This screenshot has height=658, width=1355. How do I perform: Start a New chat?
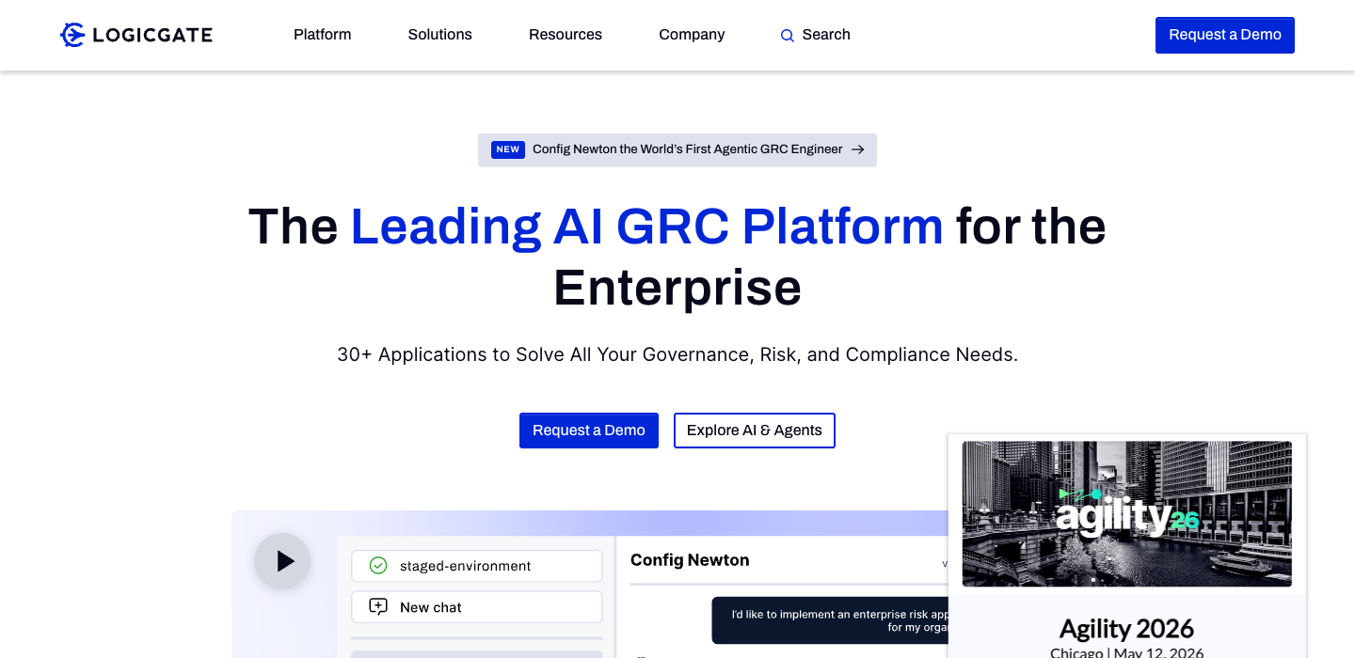pos(477,607)
